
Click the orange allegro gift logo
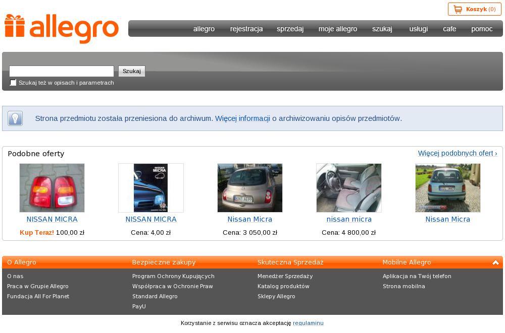click(62, 29)
